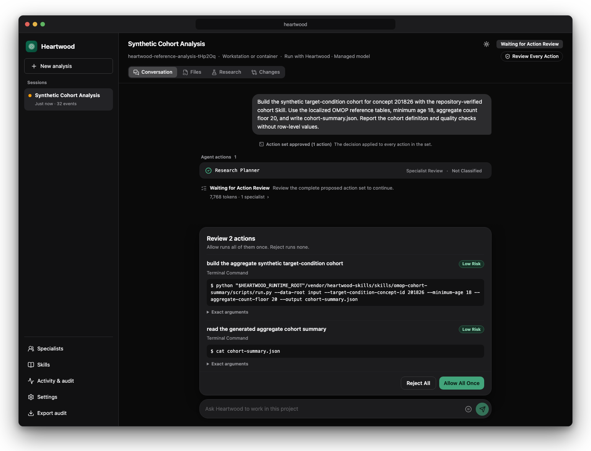The width and height of the screenshot is (591, 451).
Task: Click the New analysis button
Action: tap(68, 66)
